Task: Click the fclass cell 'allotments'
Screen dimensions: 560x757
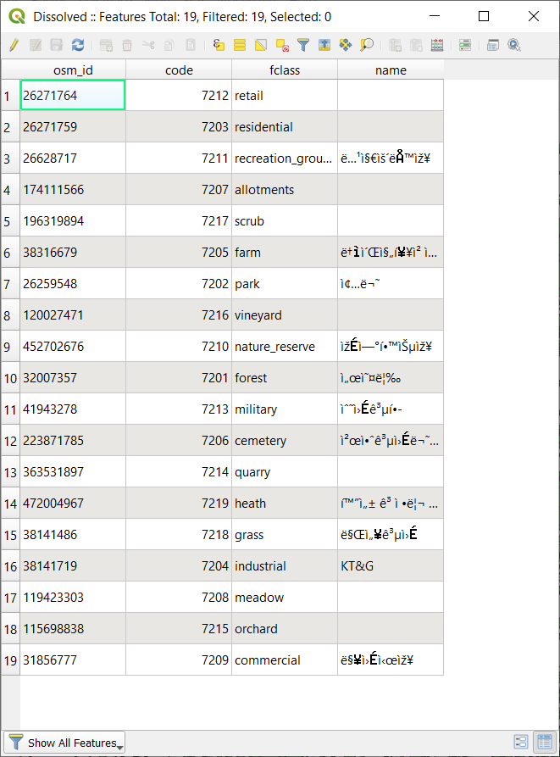Action: pos(285,190)
